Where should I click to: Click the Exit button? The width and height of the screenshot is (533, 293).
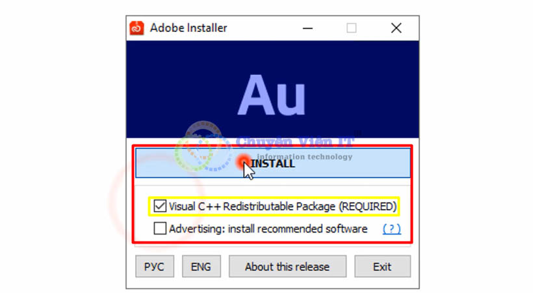point(382,266)
